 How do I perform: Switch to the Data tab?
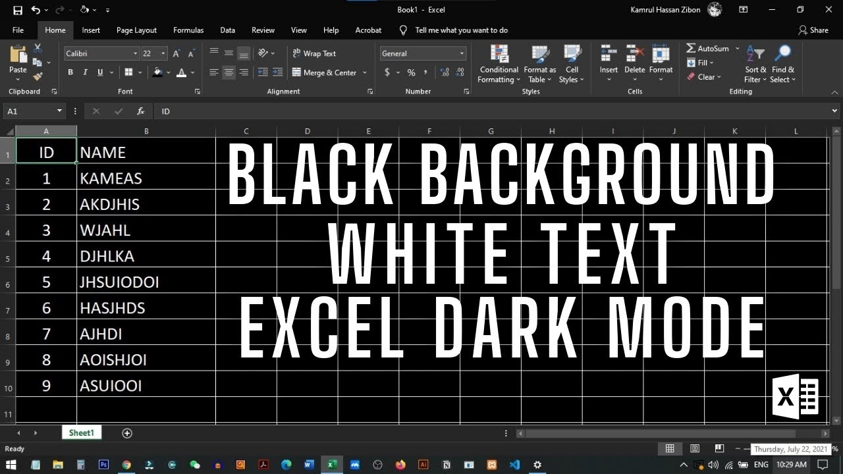point(227,30)
